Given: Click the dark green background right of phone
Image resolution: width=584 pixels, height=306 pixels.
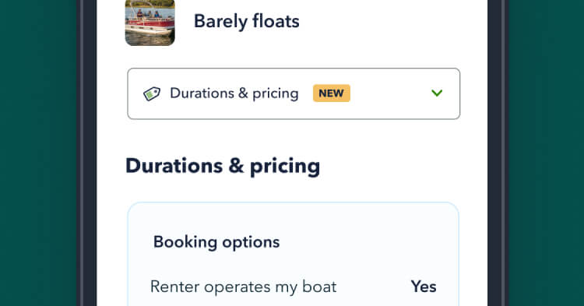Looking at the screenshot, I should click(547, 153).
